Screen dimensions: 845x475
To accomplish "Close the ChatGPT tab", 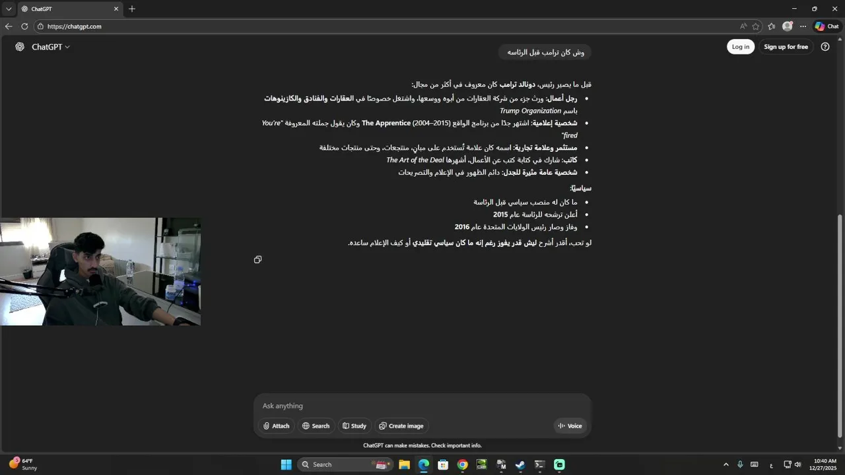I will 116,9.
